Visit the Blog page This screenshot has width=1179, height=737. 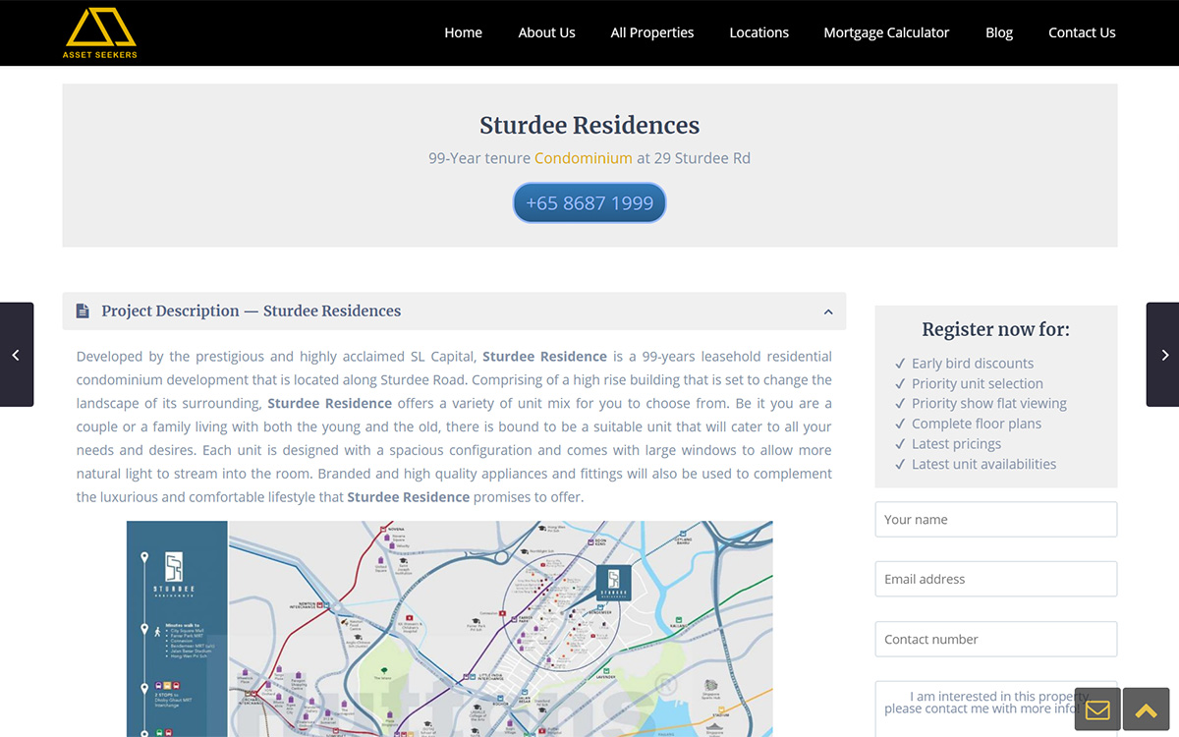click(998, 32)
